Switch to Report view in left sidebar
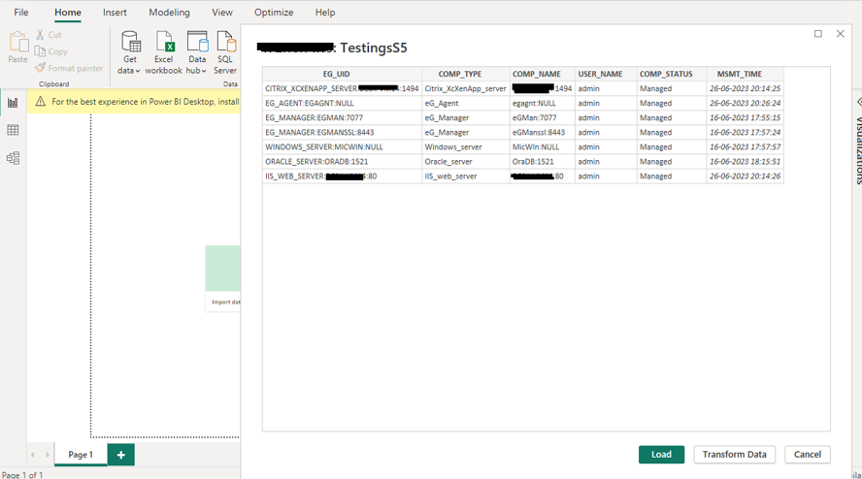The height and width of the screenshot is (479, 862). pos(13,103)
